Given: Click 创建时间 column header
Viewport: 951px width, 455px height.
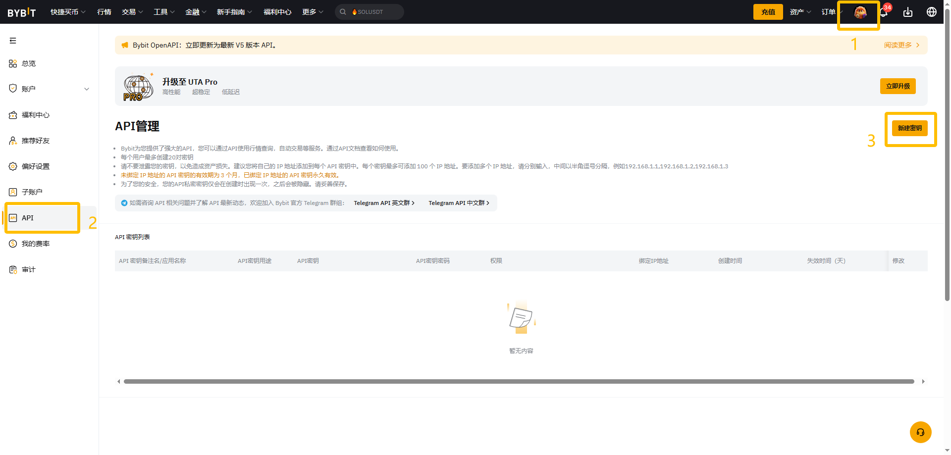Looking at the screenshot, I should pyautogui.click(x=730, y=261).
